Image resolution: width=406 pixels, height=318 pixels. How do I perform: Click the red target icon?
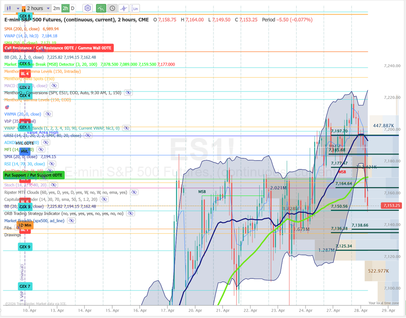pos(7,107)
